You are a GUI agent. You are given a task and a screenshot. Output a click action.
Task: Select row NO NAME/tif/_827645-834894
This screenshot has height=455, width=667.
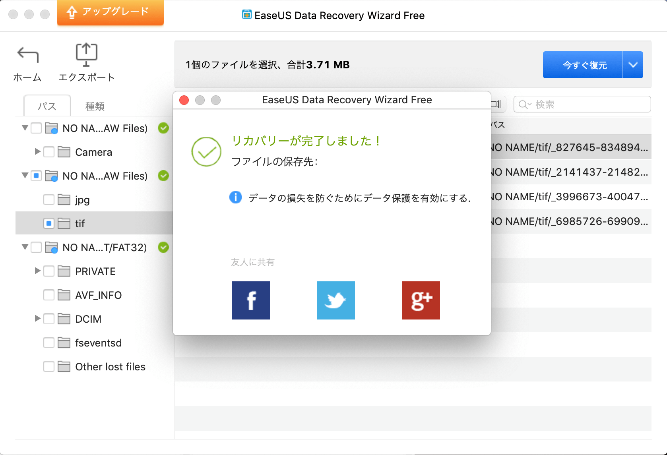coord(571,147)
